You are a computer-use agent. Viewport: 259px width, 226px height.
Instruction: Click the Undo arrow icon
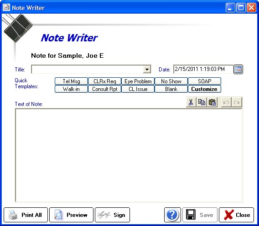(226, 102)
